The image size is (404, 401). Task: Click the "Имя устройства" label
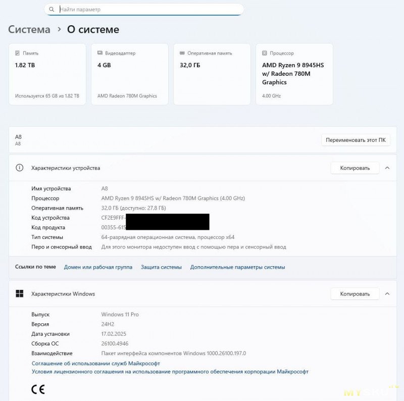51,189
